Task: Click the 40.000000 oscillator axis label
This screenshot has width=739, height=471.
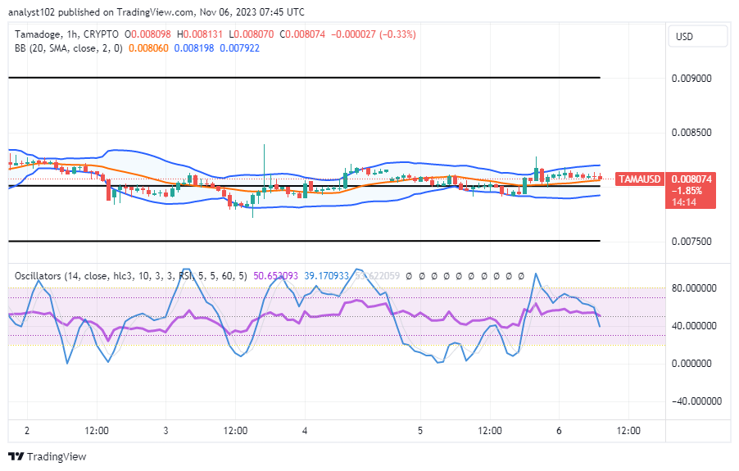Action: (x=694, y=326)
